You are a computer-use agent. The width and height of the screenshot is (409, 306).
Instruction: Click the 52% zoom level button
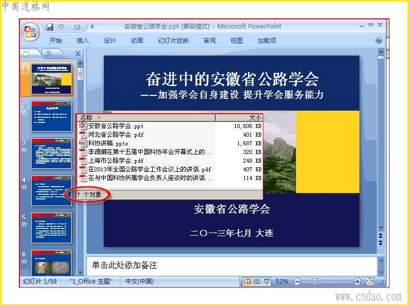tap(282, 282)
